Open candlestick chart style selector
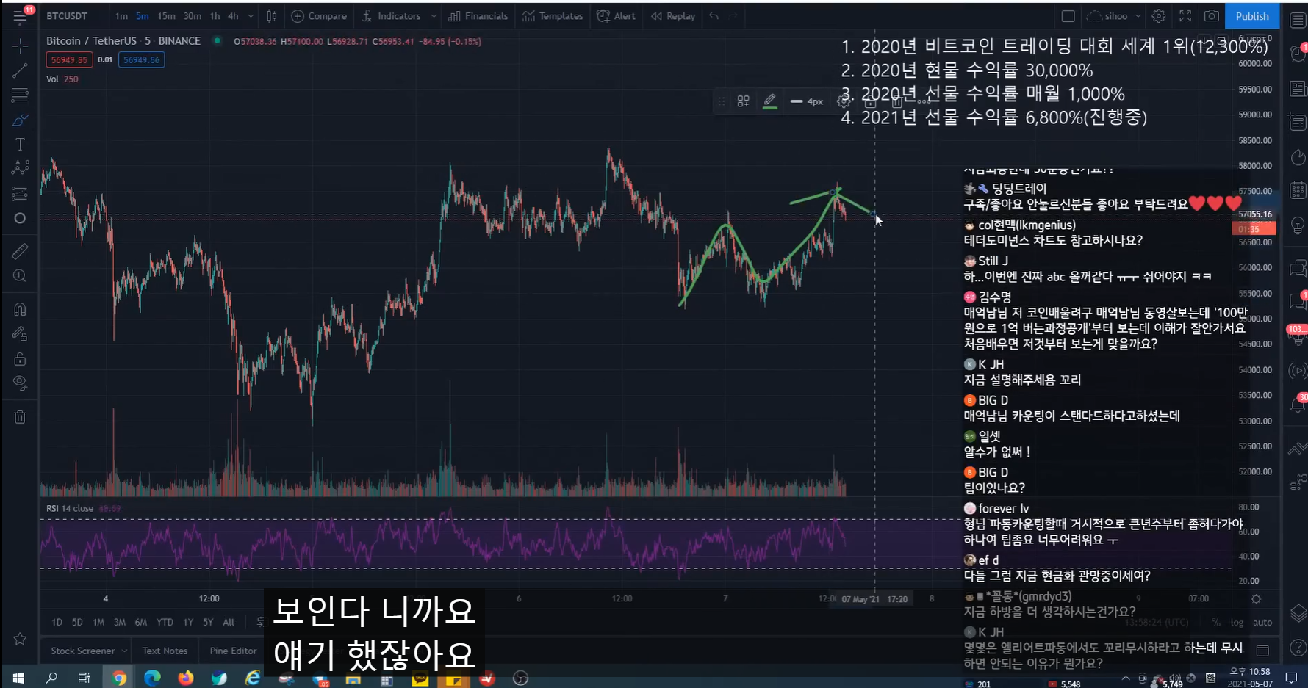Screen dimensions: 1308x688 click(x=272, y=16)
